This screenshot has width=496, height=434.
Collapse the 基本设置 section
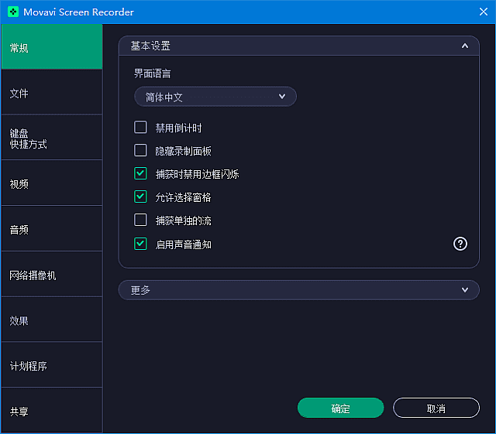click(464, 46)
